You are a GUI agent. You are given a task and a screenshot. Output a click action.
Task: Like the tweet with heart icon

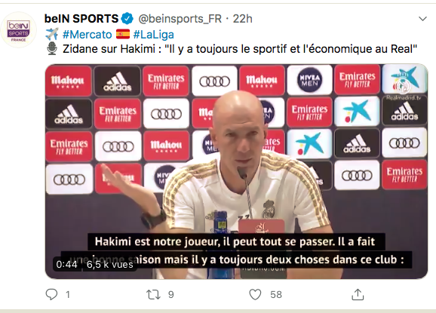(x=255, y=295)
